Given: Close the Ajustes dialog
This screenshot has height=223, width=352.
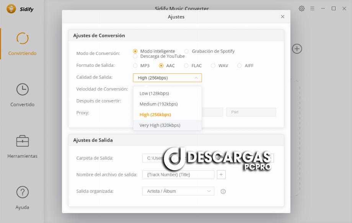Looking at the screenshot, I should coord(282,16).
